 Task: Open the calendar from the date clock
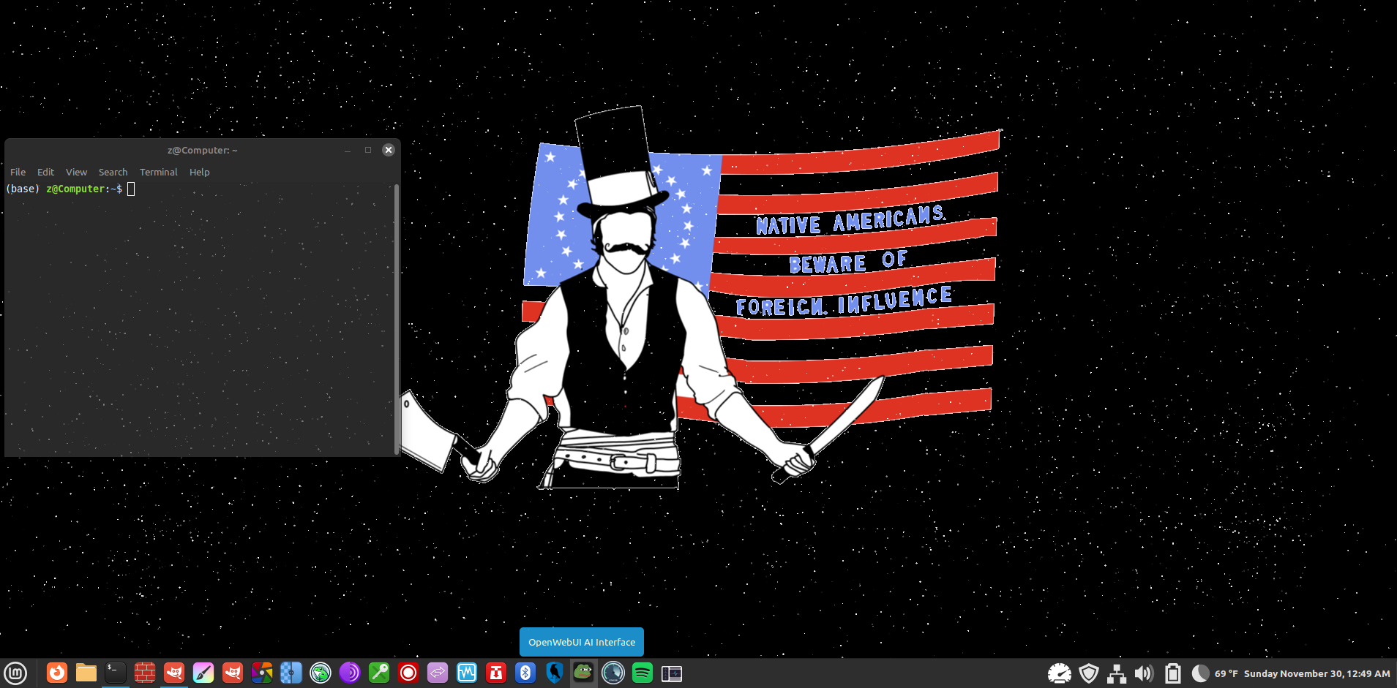click(x=1317, y=673)
